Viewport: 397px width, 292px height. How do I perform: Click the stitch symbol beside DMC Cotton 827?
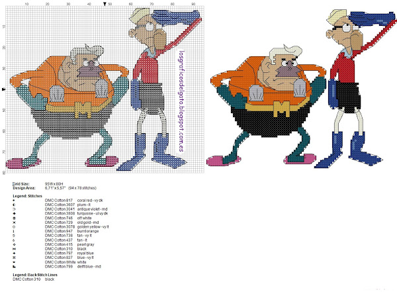14,258
